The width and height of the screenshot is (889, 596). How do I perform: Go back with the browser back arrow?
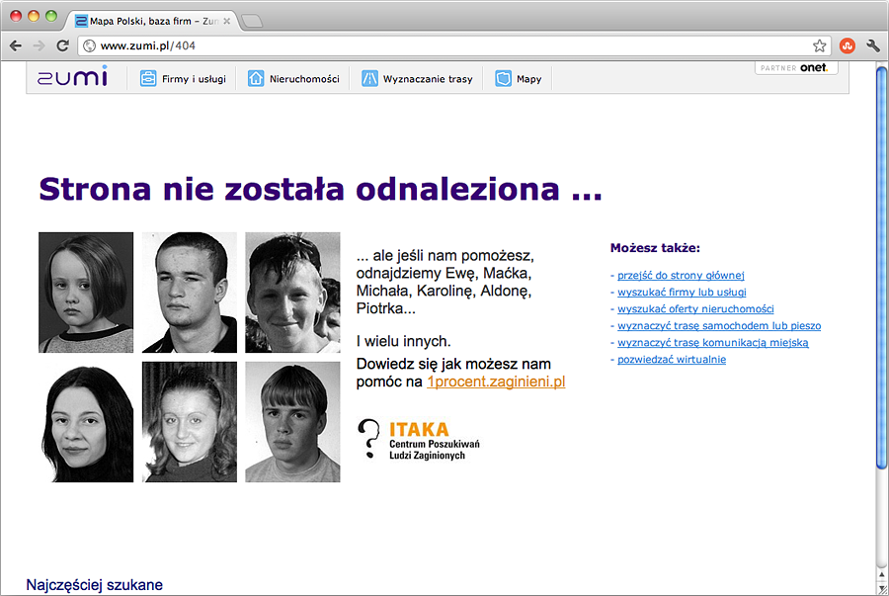tap(16, 45)
